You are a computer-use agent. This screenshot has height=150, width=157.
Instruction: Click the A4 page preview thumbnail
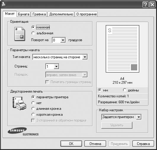(x=122, y=49)
